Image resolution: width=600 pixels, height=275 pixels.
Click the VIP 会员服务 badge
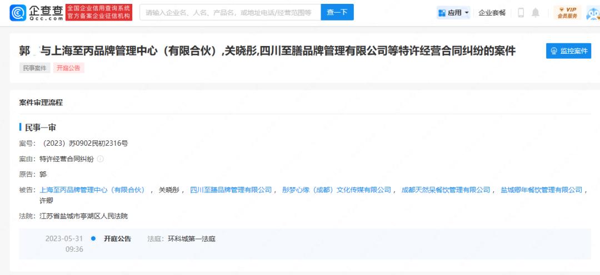[567, 13]
